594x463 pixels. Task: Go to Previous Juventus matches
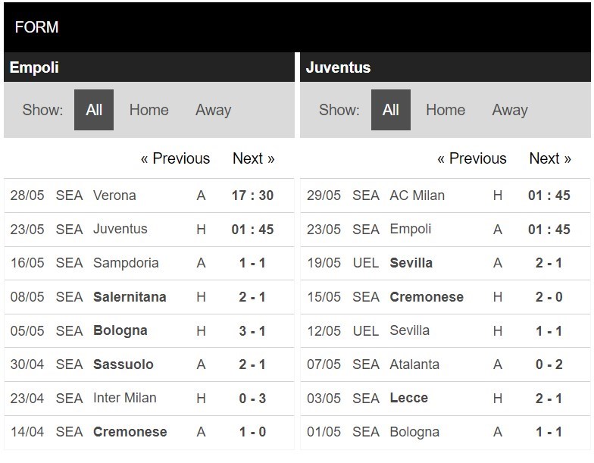[471, 158]
